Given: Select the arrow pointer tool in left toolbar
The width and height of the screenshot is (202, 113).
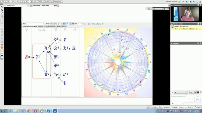Looking at the screenshot, I should point(2,10).
